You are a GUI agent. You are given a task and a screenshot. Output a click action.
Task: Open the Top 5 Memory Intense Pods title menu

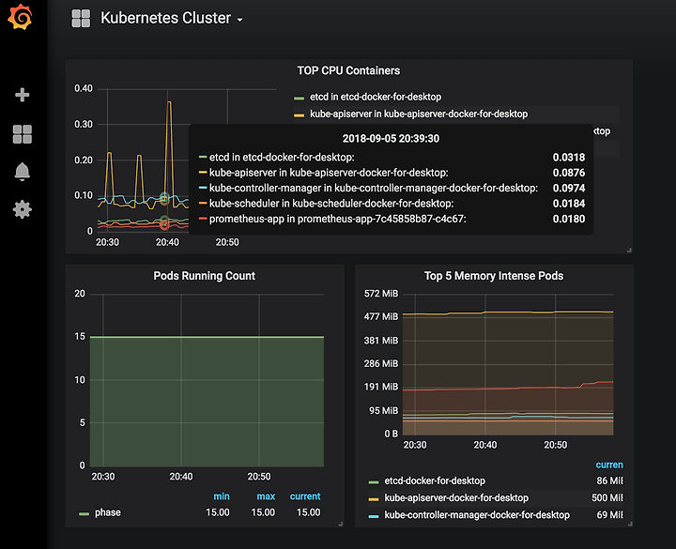point(494,276)
